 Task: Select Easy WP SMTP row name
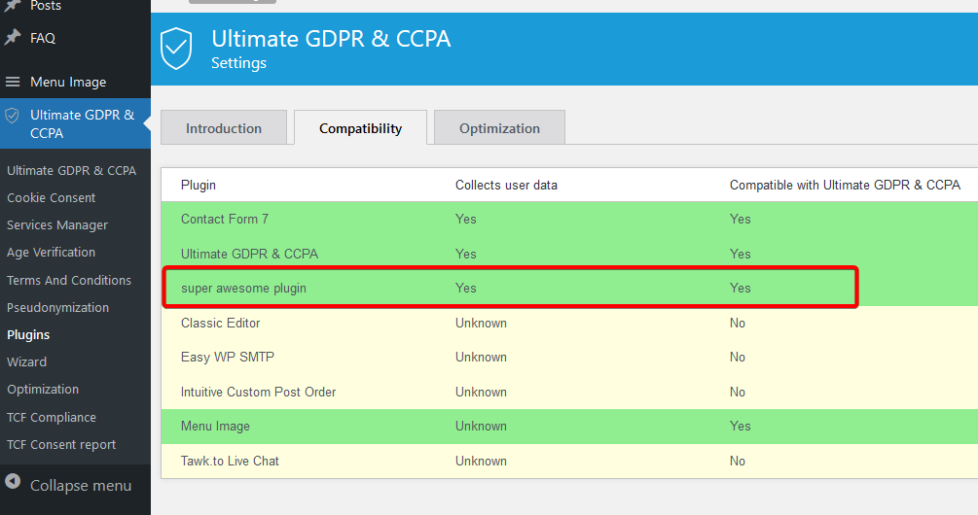click(228, 357)
